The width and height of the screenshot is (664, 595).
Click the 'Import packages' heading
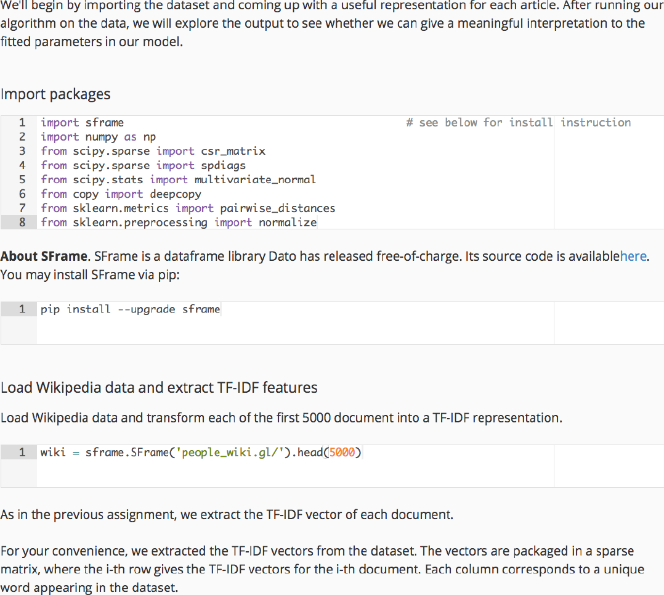pyautogui.click(x=55, y=94)
